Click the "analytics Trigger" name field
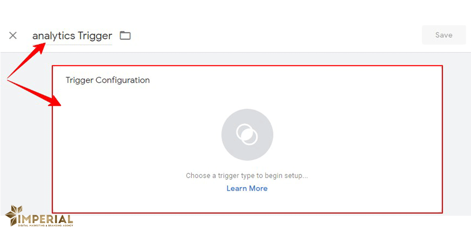This screenshot has height=235, width=471. point(72,36)
